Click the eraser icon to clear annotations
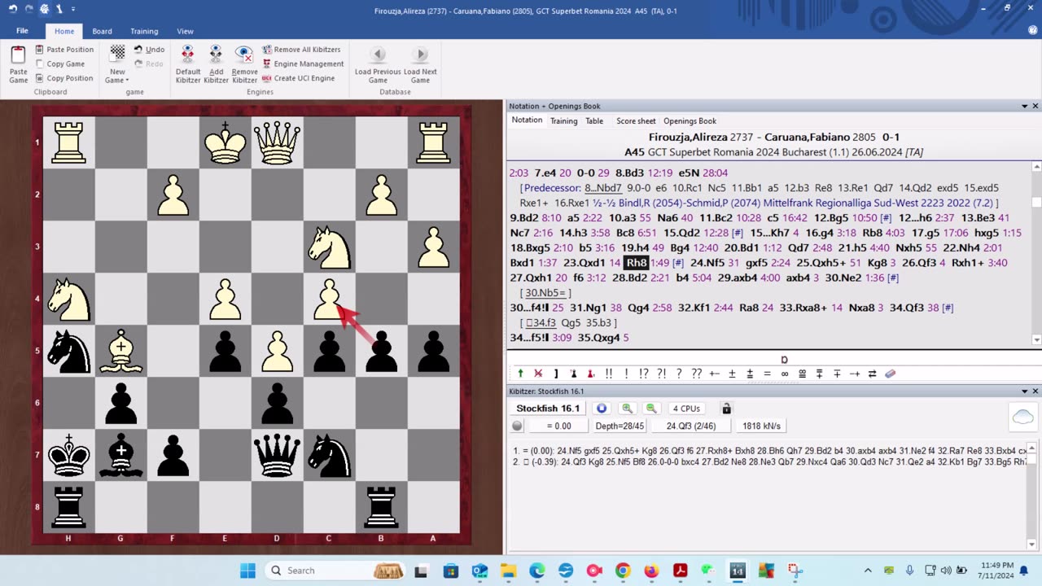 tap(890, 374)
